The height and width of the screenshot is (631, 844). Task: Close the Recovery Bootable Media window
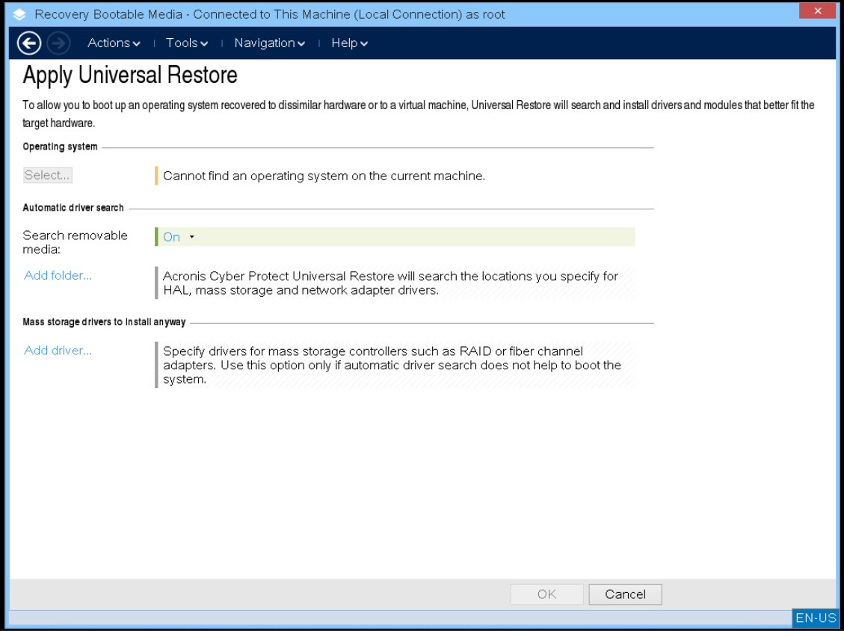click(817, 10)
